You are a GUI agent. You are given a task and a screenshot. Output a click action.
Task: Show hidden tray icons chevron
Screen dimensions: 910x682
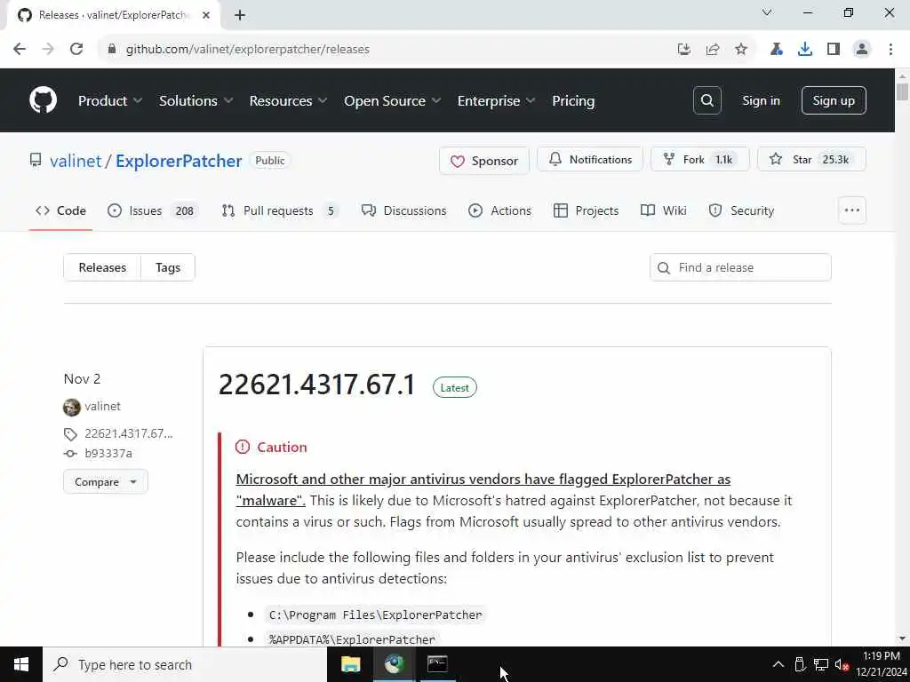[x=778, y=664]
